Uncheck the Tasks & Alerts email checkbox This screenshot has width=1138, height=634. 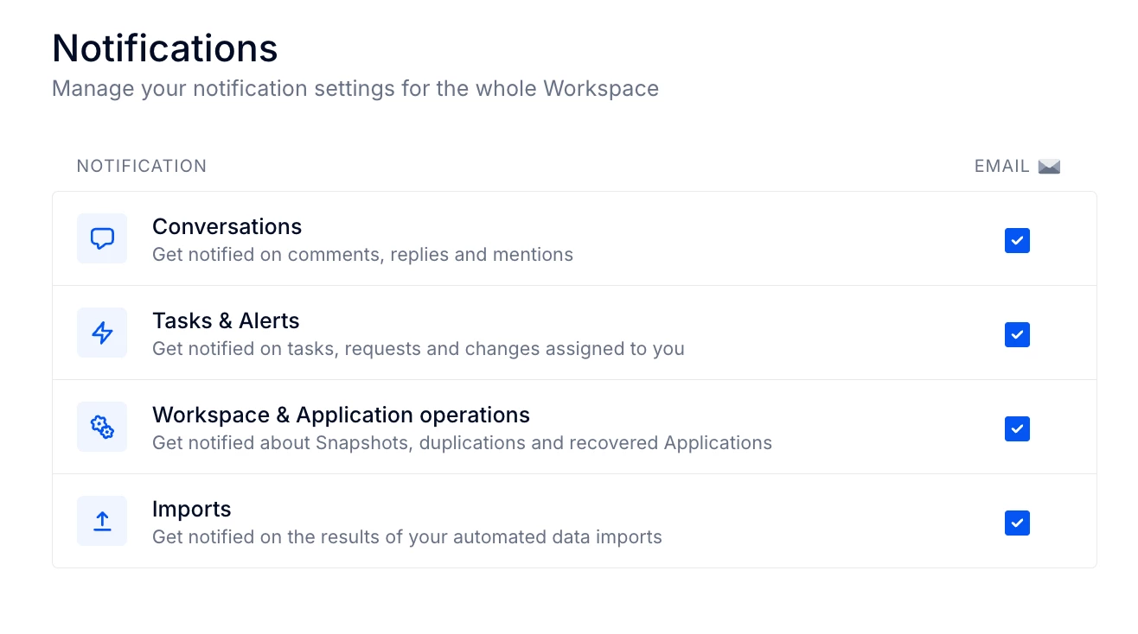pos(1017,334)
